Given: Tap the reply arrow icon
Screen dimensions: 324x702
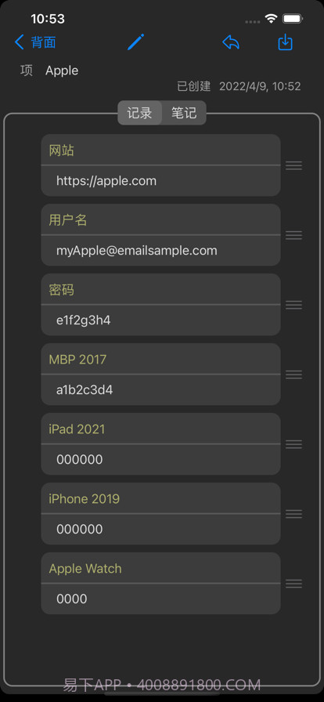Looking at the screenshot, I should [x=231, y=42].
